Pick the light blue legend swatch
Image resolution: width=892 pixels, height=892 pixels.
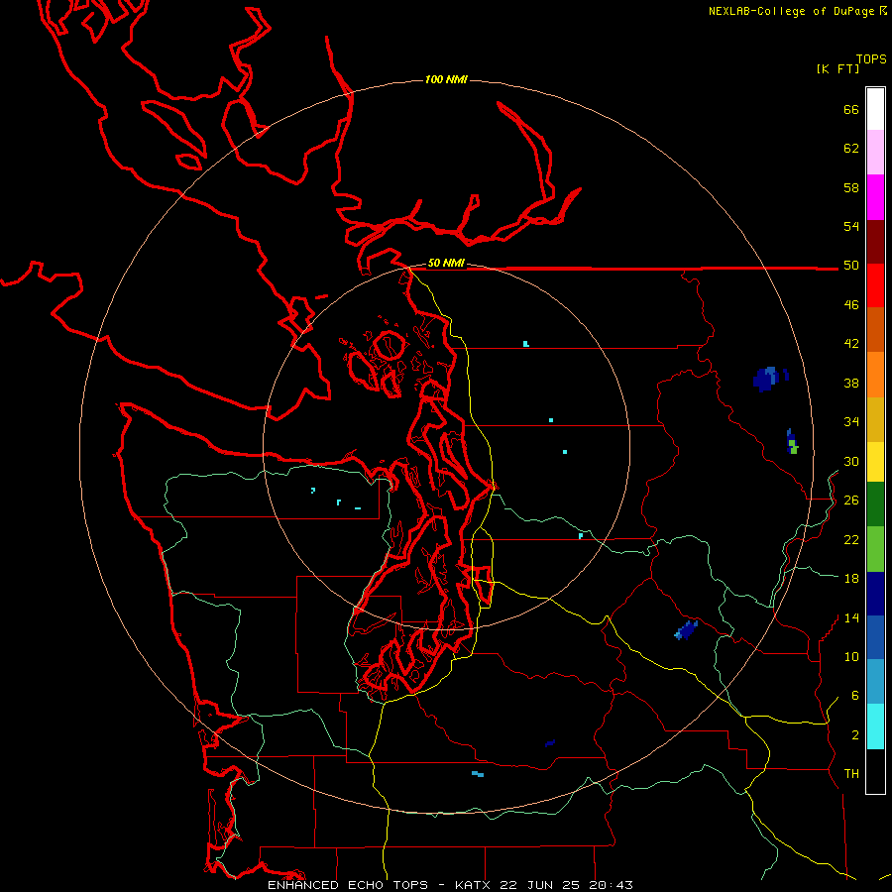click(x=875, y=681)
